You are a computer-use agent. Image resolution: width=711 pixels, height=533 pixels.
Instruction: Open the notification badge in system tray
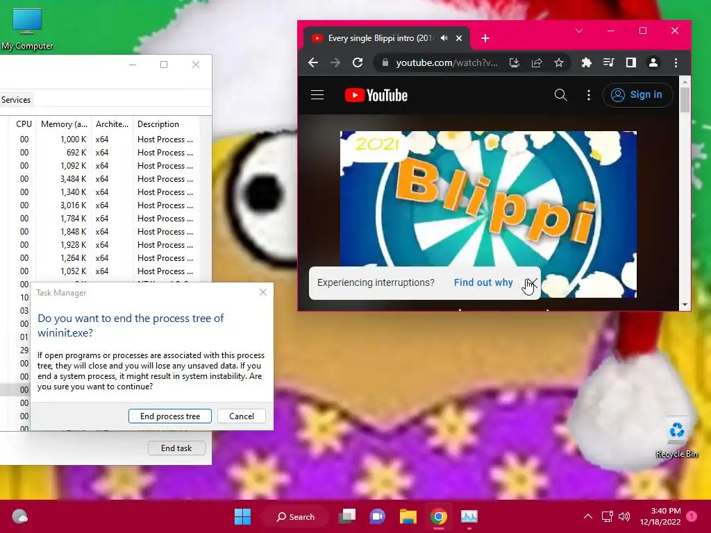[x=692, y=516]
